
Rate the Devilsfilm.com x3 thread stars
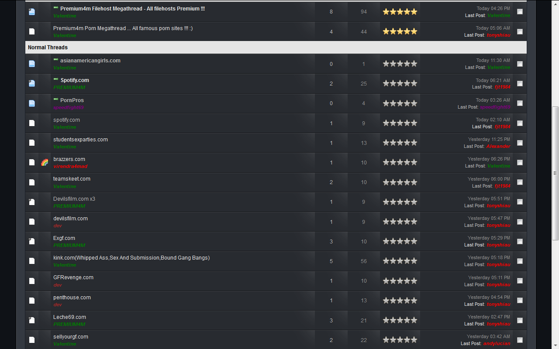click(400, 202)
